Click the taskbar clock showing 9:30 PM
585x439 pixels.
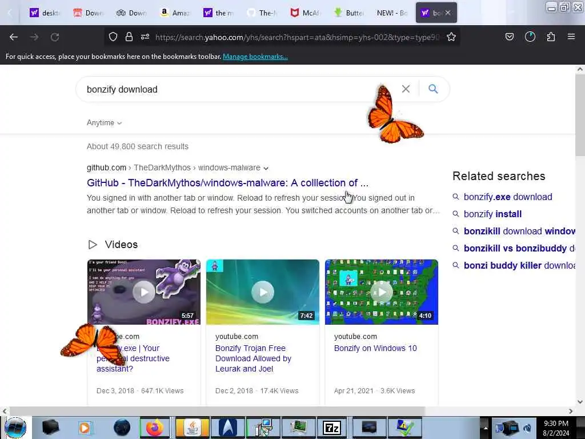click(556, 428)
